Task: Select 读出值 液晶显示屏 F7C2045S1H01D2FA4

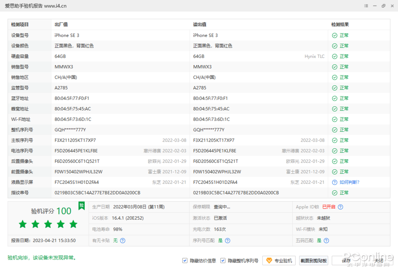Action: click(215, 182)
